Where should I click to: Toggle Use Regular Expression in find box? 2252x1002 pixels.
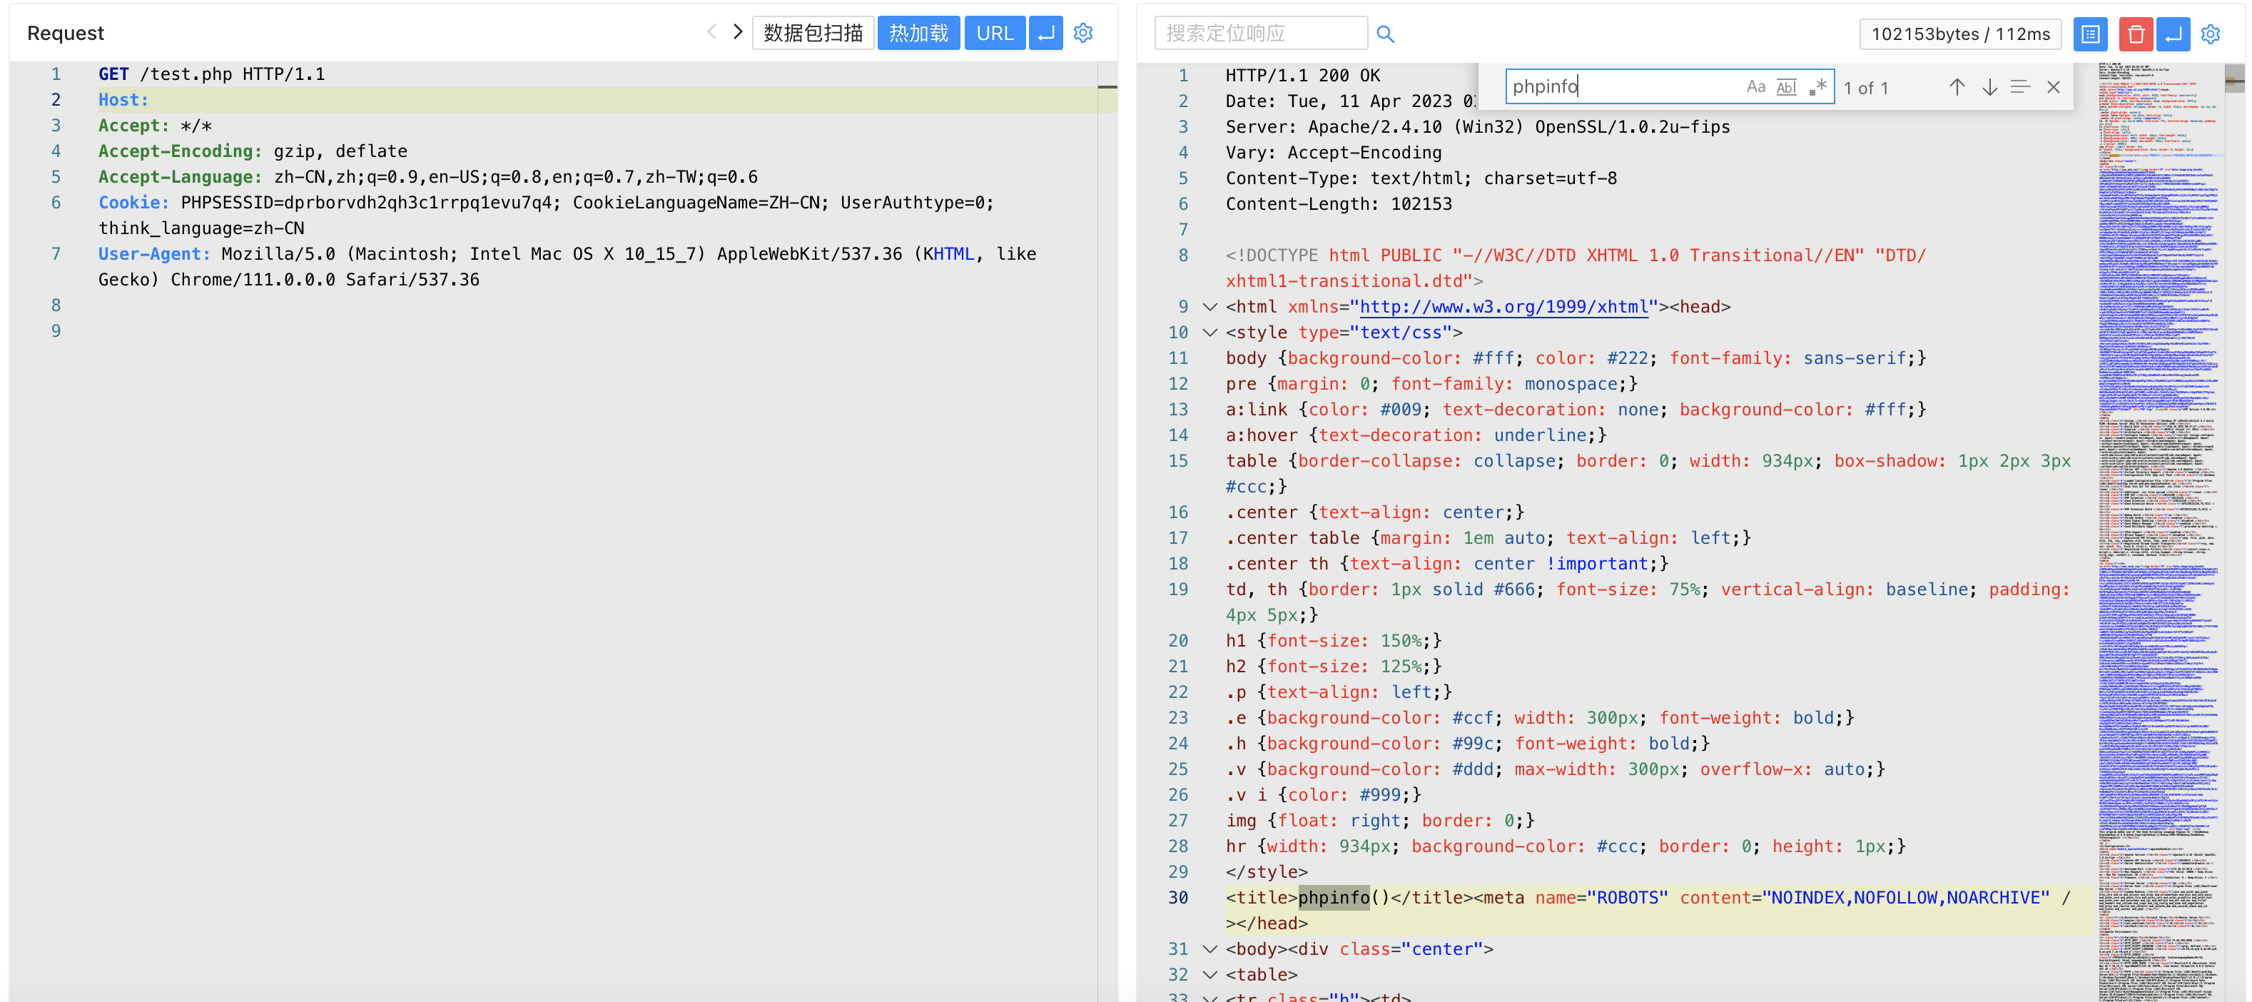pos(1817,86)
